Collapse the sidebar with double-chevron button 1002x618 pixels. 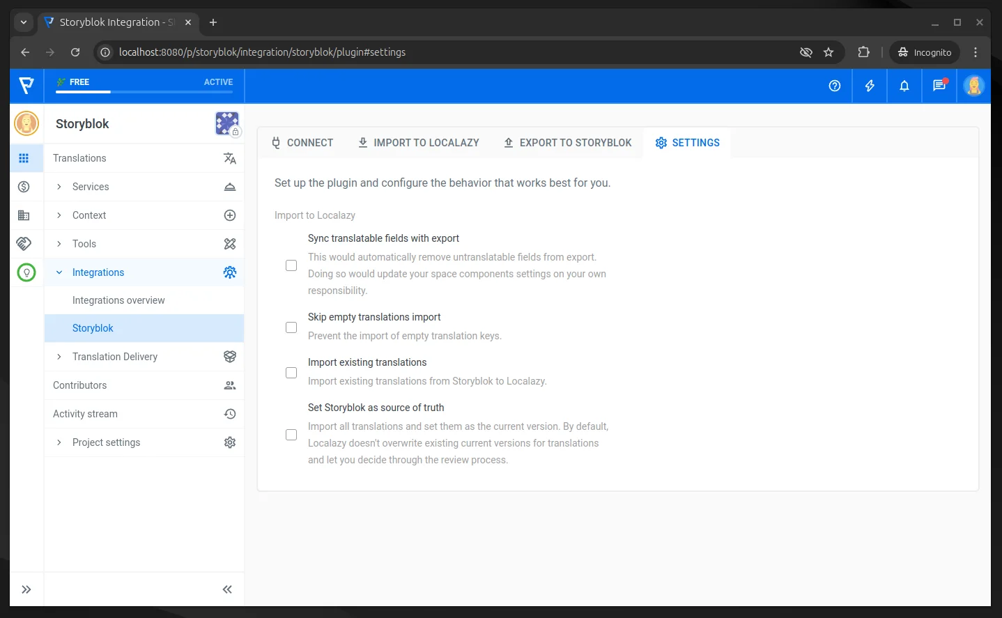227,589
